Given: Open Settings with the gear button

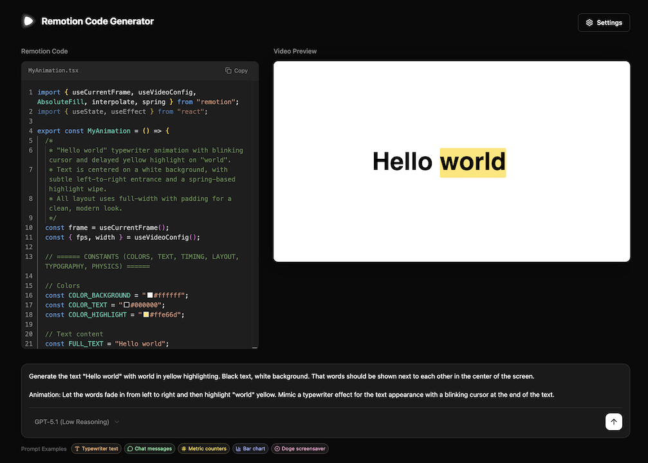Looking at the screenshot, I should tap(603, 23).
